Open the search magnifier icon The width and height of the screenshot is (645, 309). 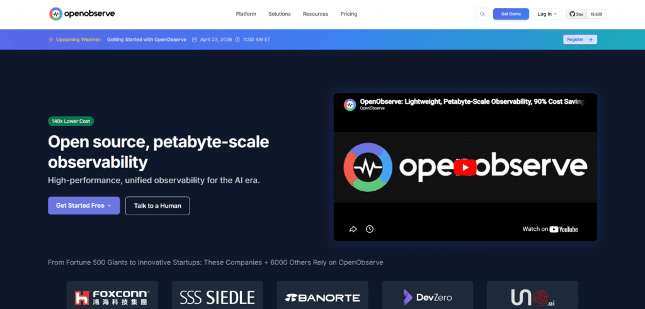point(482,14)
